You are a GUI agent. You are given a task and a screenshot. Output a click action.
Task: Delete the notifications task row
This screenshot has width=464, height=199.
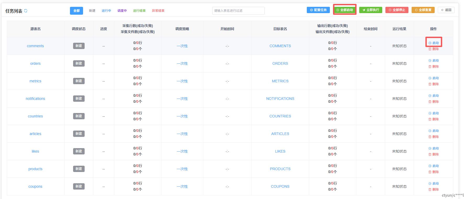click(433, 102)
